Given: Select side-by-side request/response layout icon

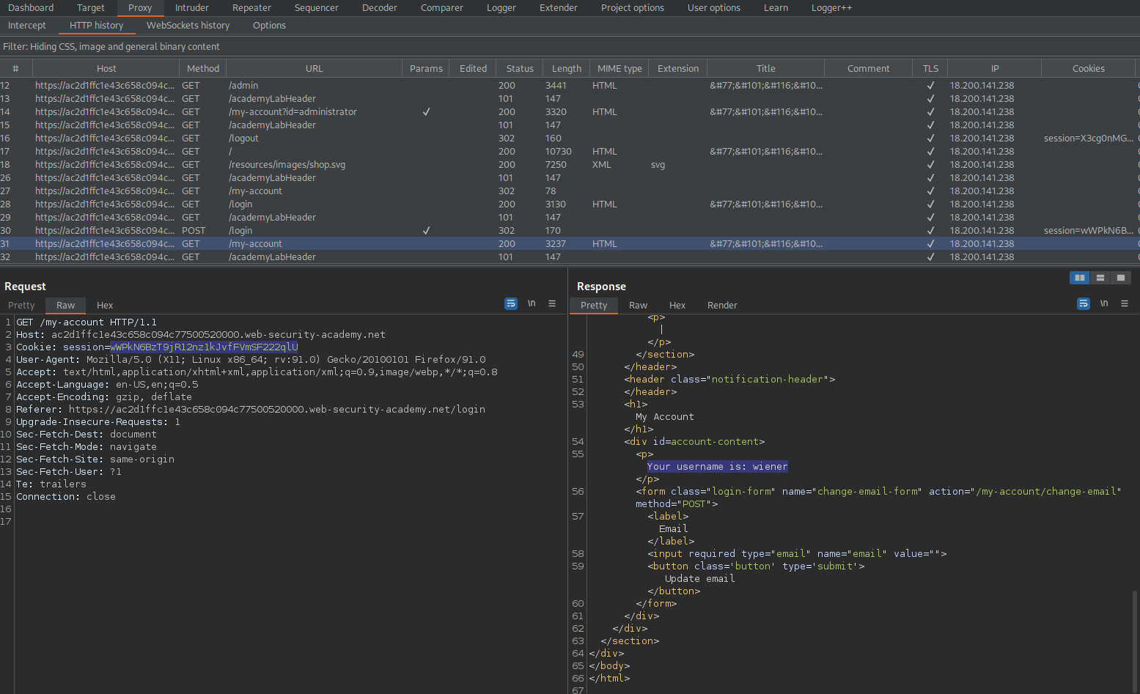Looking at the screenshot, I should pos(1080,278).
